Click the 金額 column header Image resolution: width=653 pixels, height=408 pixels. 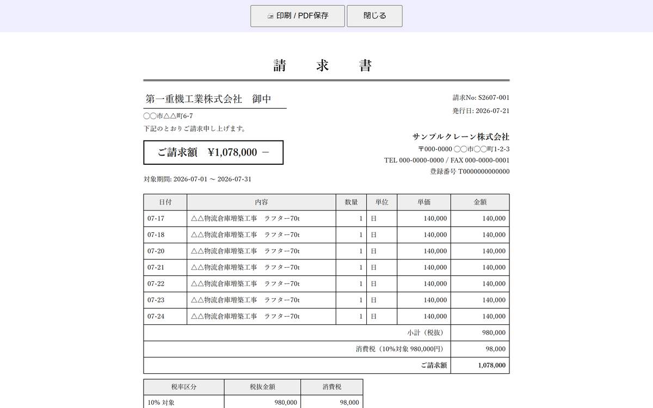point(480,202)
